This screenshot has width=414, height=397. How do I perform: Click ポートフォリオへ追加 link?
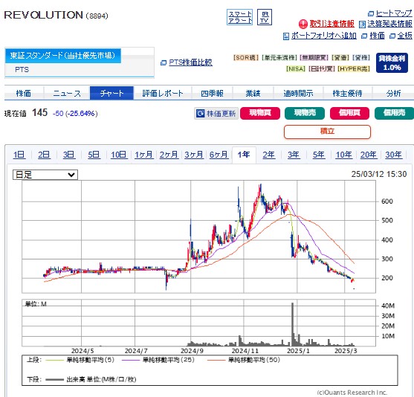(x=324, y=36)
